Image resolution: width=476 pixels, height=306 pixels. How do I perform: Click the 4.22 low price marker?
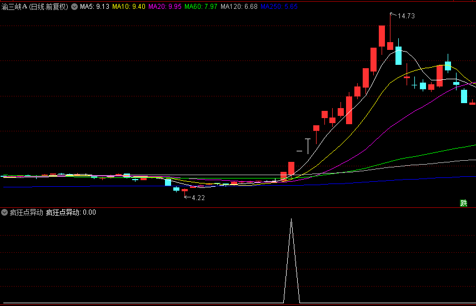point(198,198)
